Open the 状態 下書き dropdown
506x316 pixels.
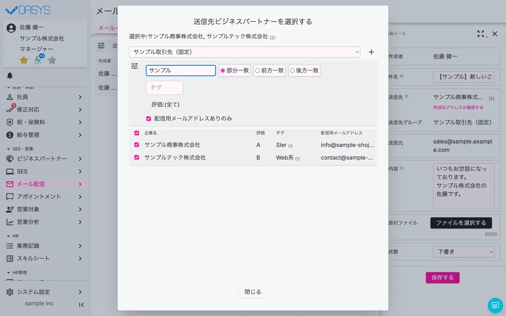[x=464, y=252]
